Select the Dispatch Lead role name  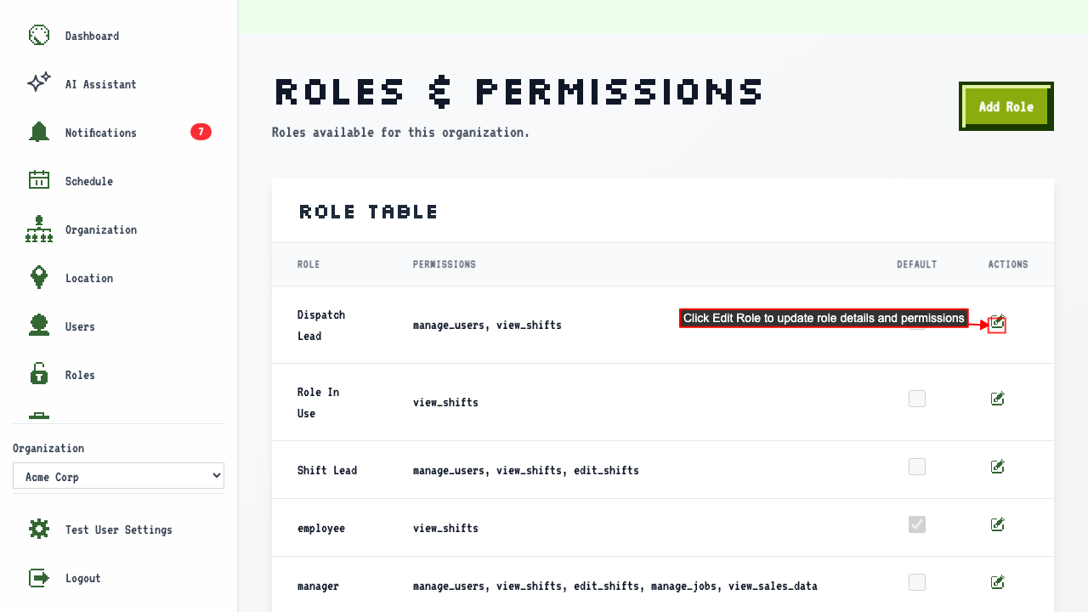point(321,325)
